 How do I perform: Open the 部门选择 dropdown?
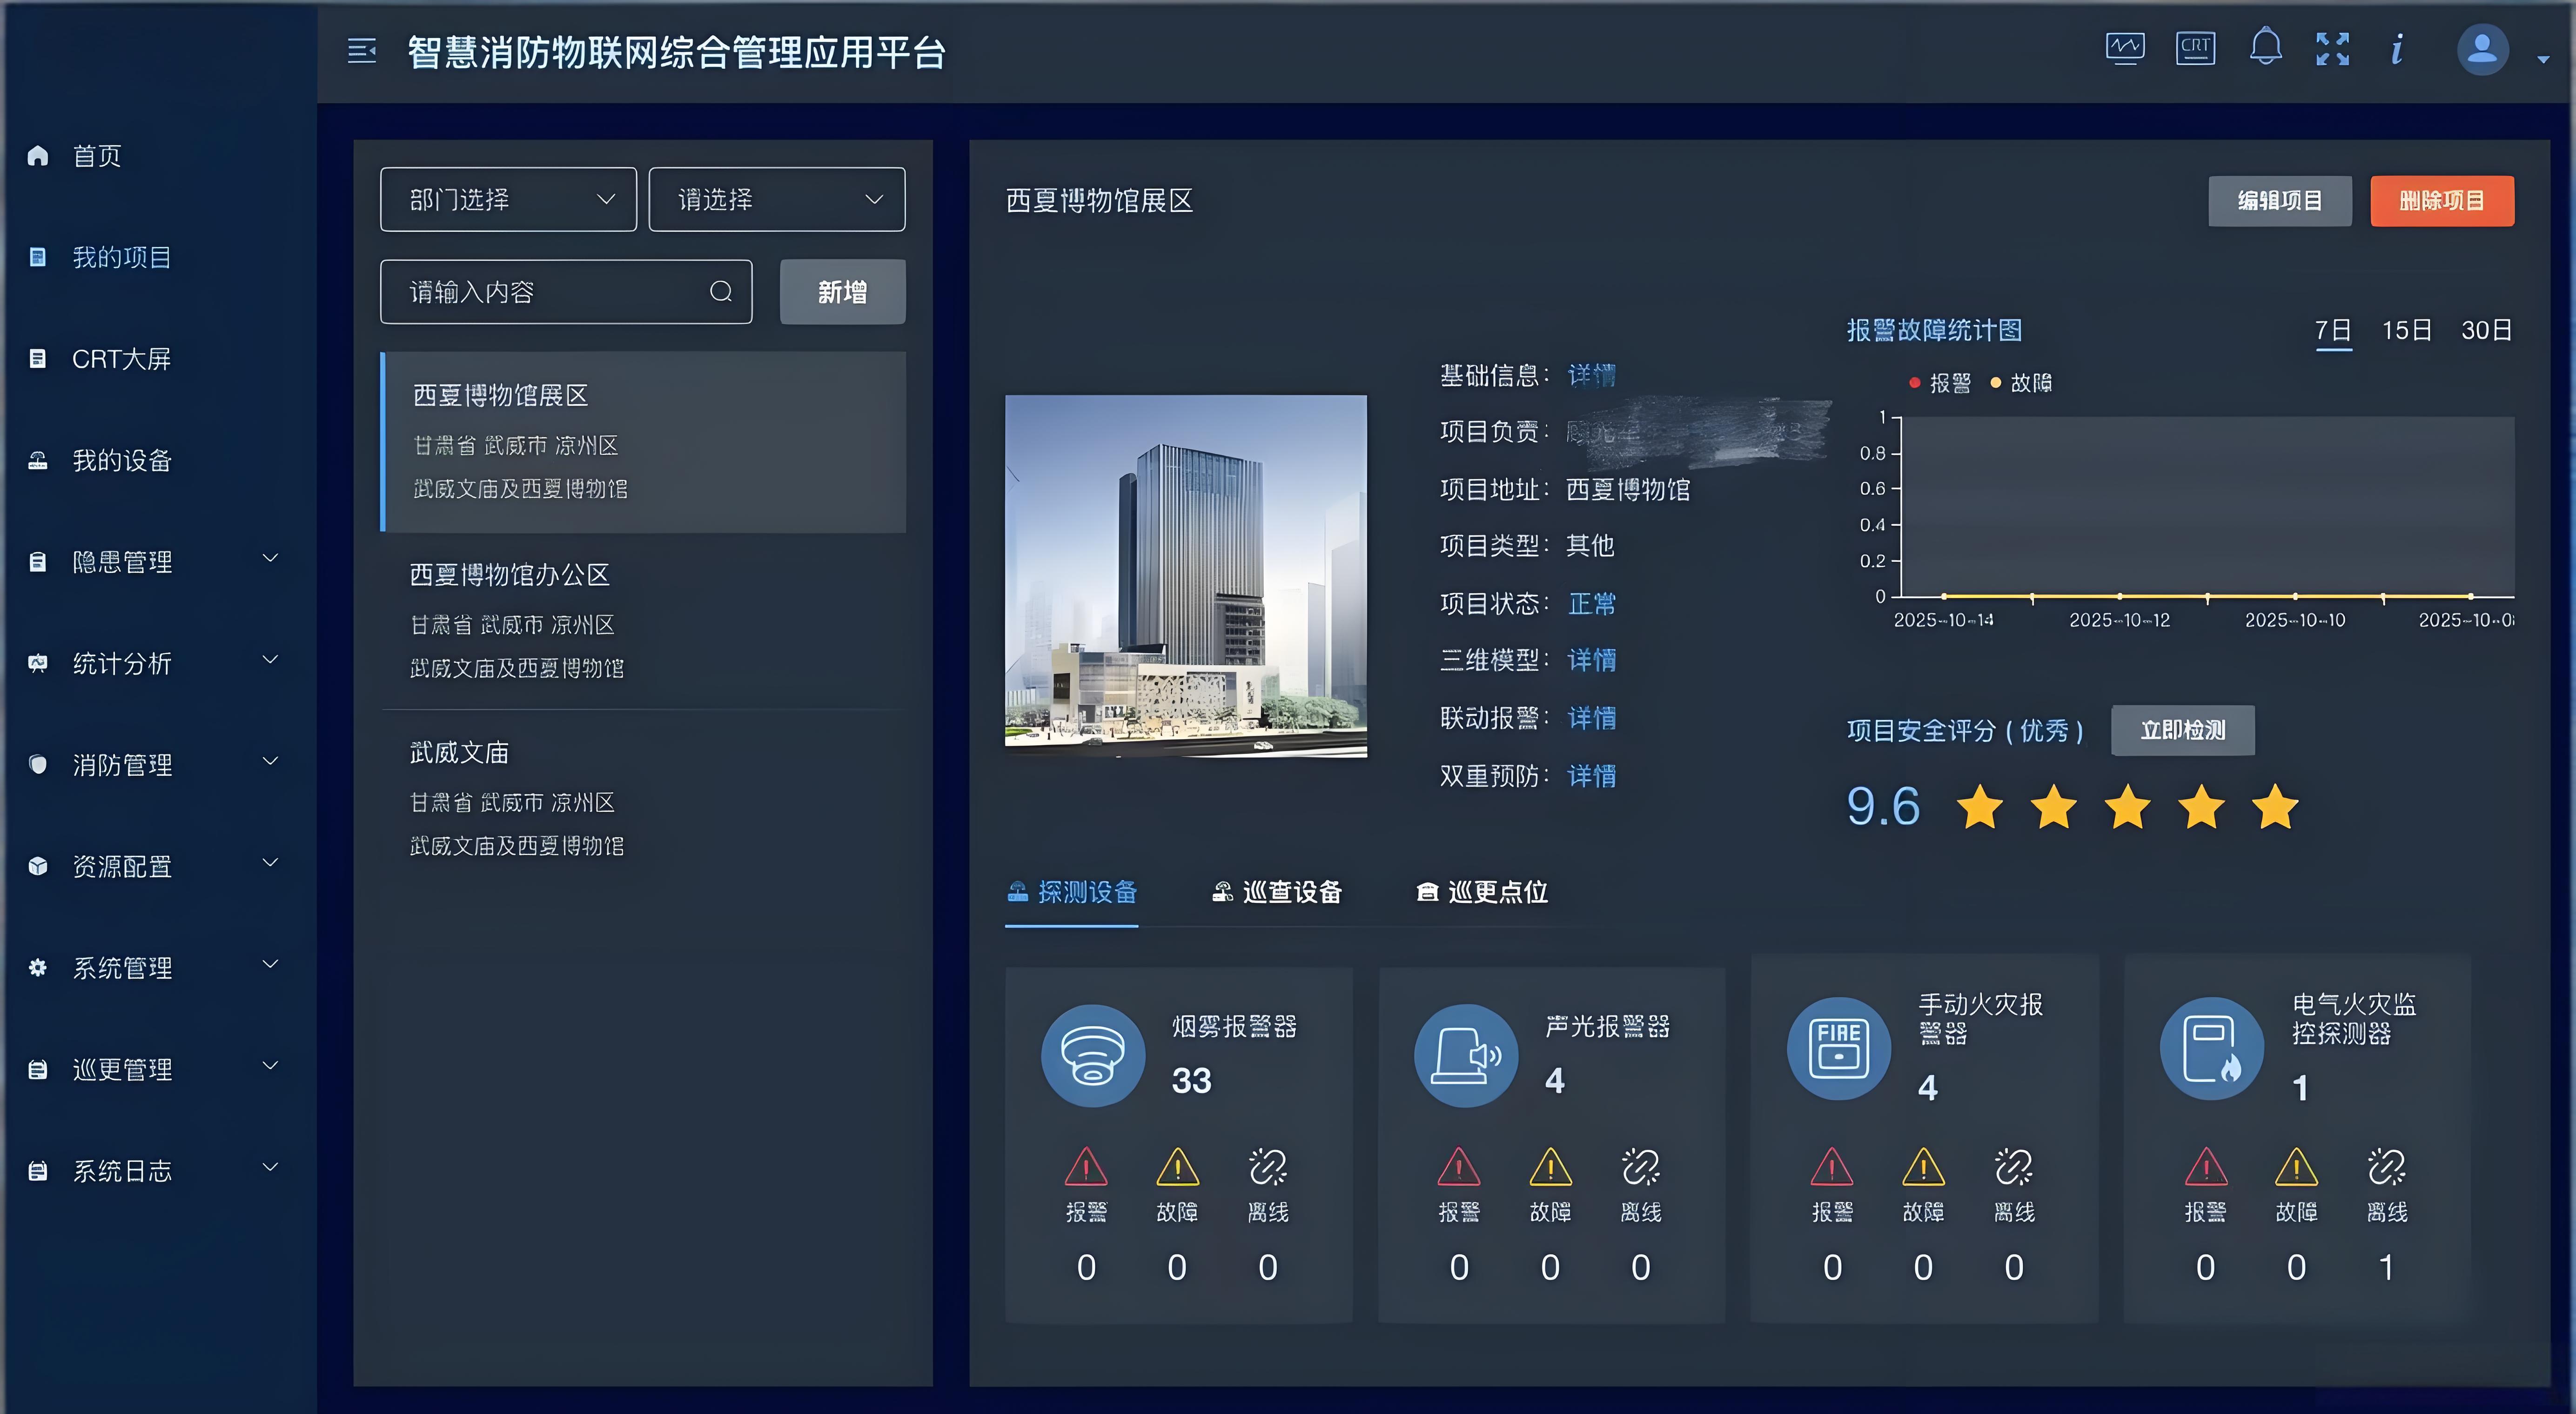tap(508, 200)
